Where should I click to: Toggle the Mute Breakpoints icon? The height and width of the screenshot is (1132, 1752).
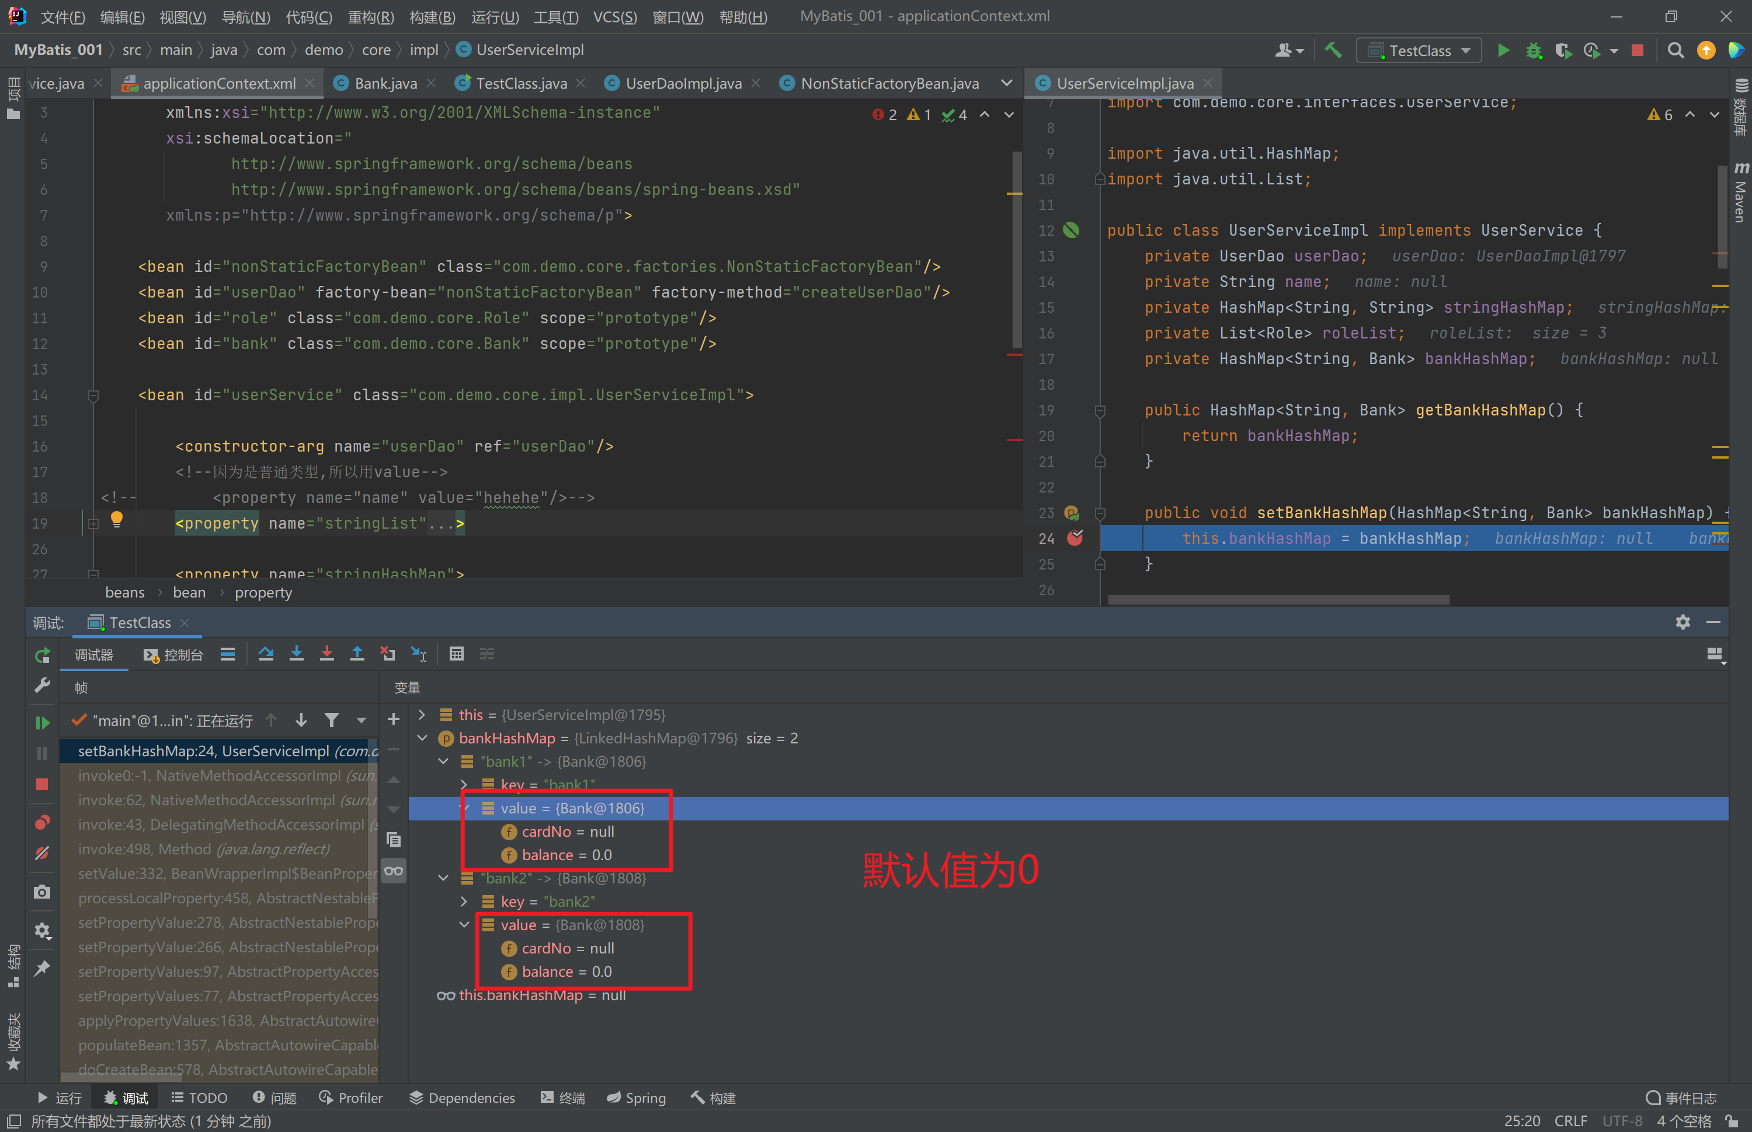coord(42,853)
